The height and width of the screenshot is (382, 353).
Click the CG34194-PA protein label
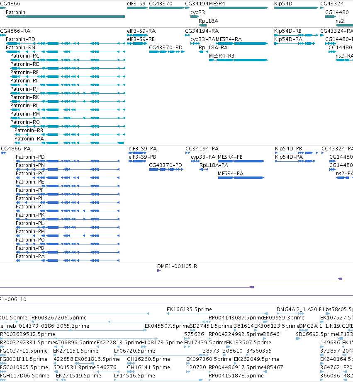[202, 149]
